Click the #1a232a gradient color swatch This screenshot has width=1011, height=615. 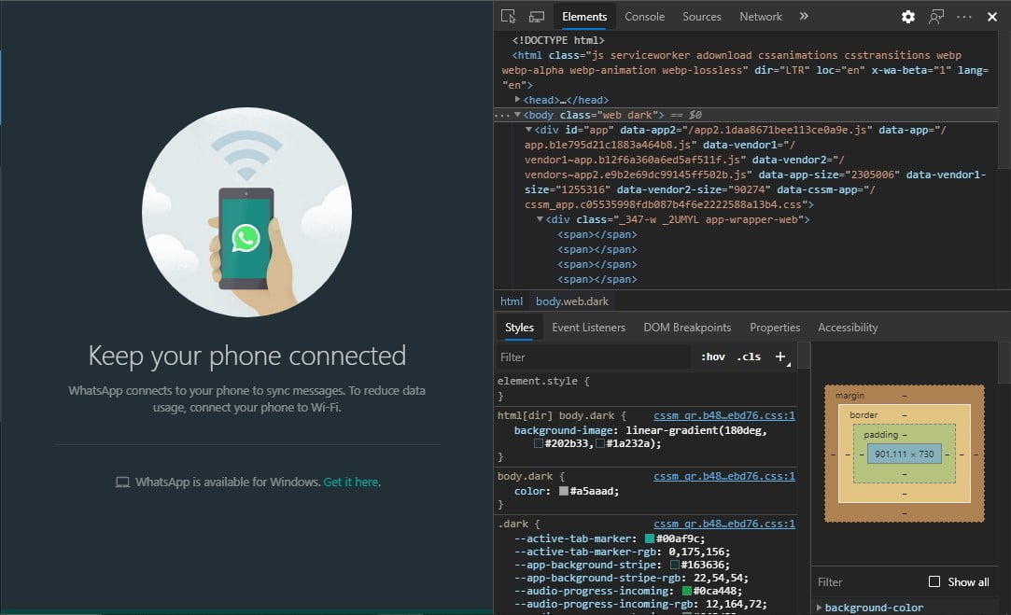(x=600, y=443)
